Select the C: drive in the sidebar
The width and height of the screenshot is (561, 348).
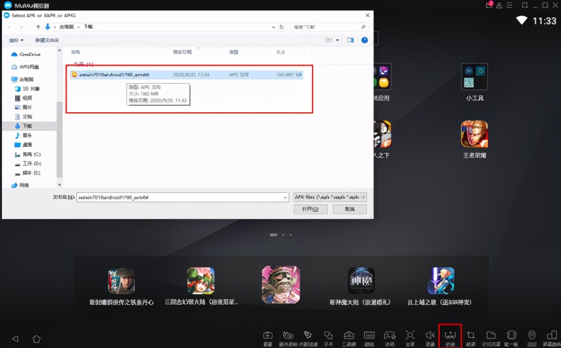pyautogui.click(x=27, y=154)
